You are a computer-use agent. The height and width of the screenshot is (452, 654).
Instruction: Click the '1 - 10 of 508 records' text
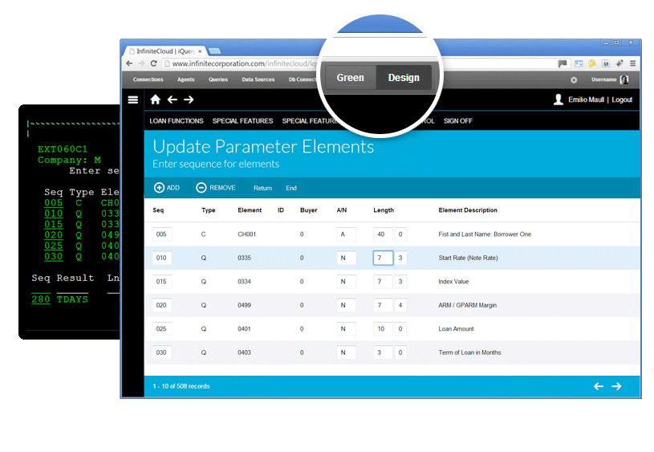[x=181, y=386]
